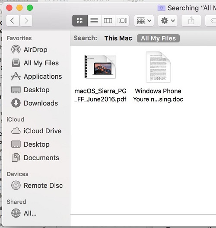
Task: Click the Documents icon in sidebar
Action: [x=16, y=157]
